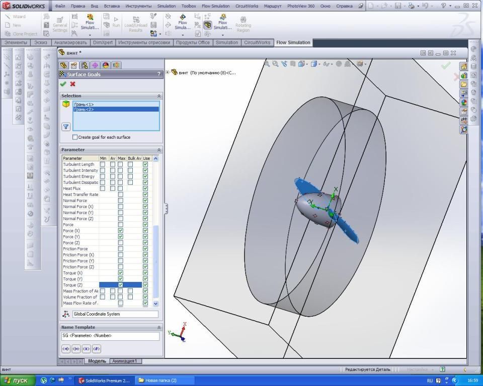483x386 pixels.
Task: Open Hide/Show Items dropdown arrow
Action: (x=332, y=64)
